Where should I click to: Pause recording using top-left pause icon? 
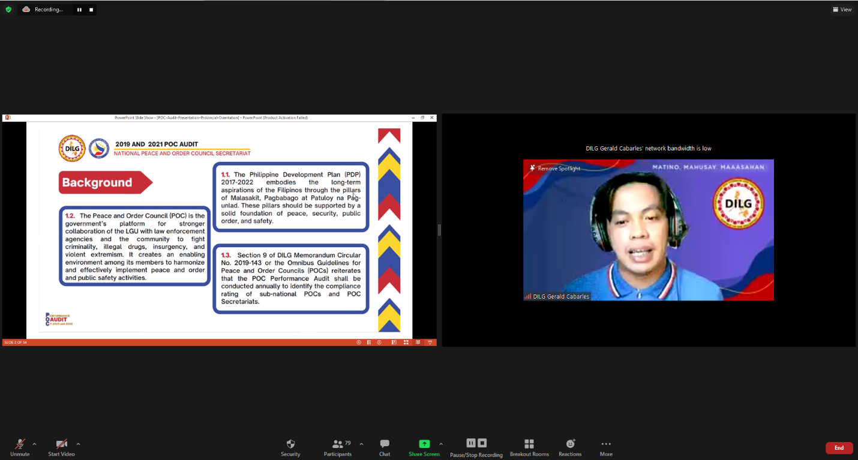(79, 10)
